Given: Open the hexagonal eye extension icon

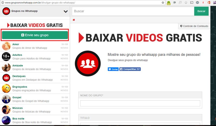Looking at the screenshot, I should click(x=197, y=3).
